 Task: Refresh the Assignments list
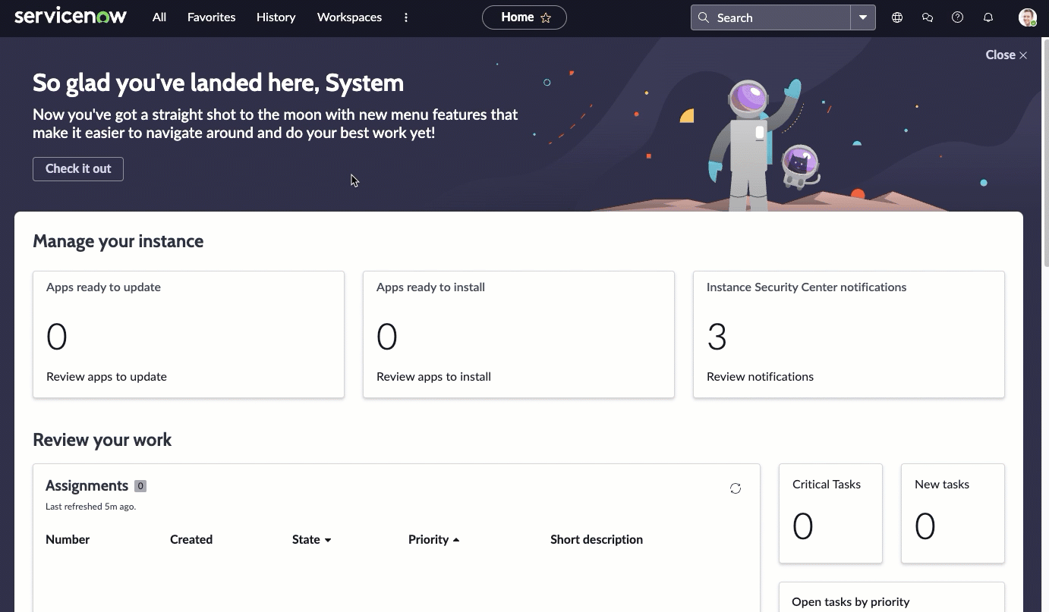(x=736, y=488)
